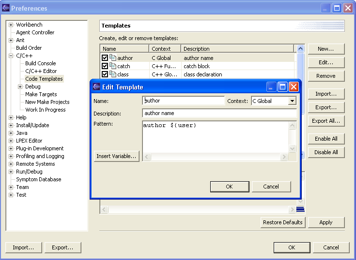Click the catch template file icon
The width and height of the screenshot is (356, 260).
click(x=113, y=66)
